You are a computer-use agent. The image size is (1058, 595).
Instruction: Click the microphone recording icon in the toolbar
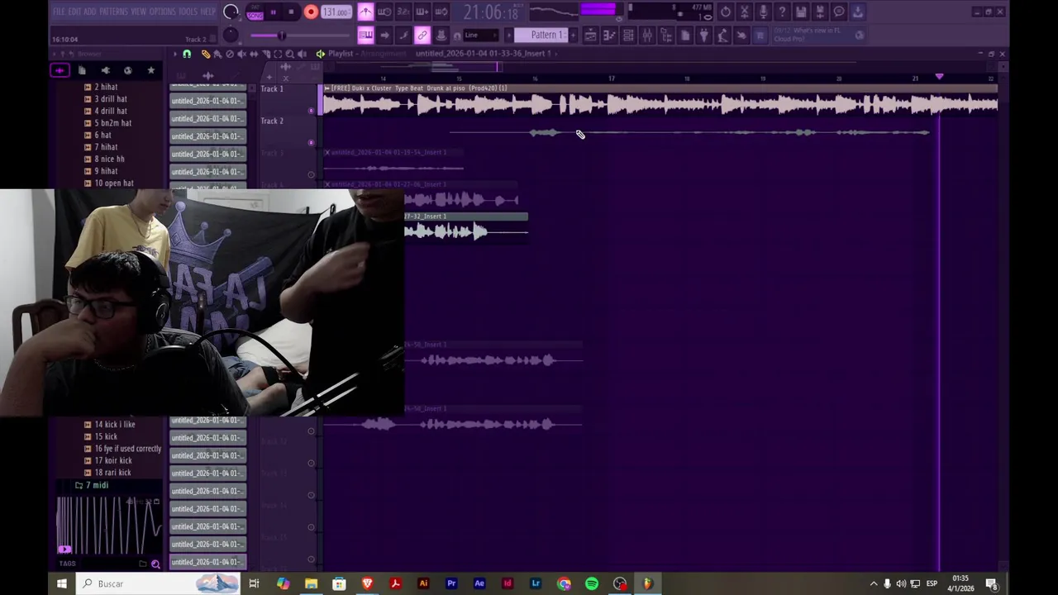coord(763,12)
